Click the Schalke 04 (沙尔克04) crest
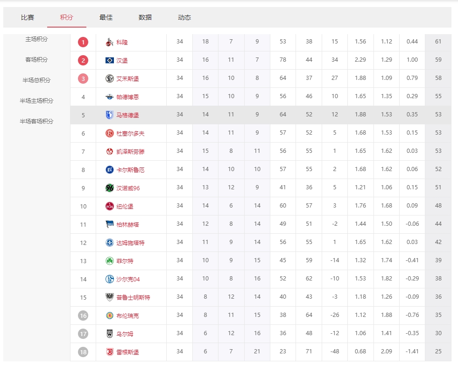Viewport: 458px width, 366px height. 110,279
